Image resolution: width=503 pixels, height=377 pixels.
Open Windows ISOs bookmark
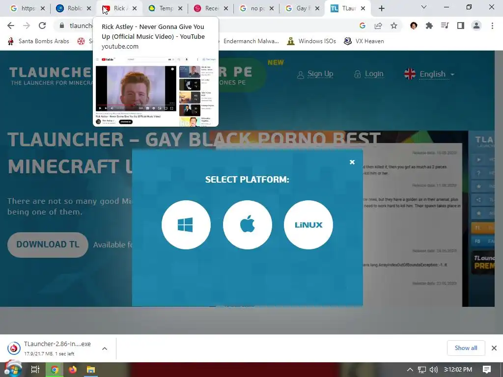click(x=311, y=41)
